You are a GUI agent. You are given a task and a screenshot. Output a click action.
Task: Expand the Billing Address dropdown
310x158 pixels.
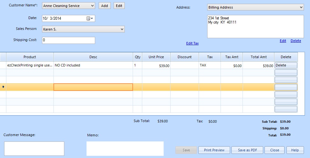301,7
